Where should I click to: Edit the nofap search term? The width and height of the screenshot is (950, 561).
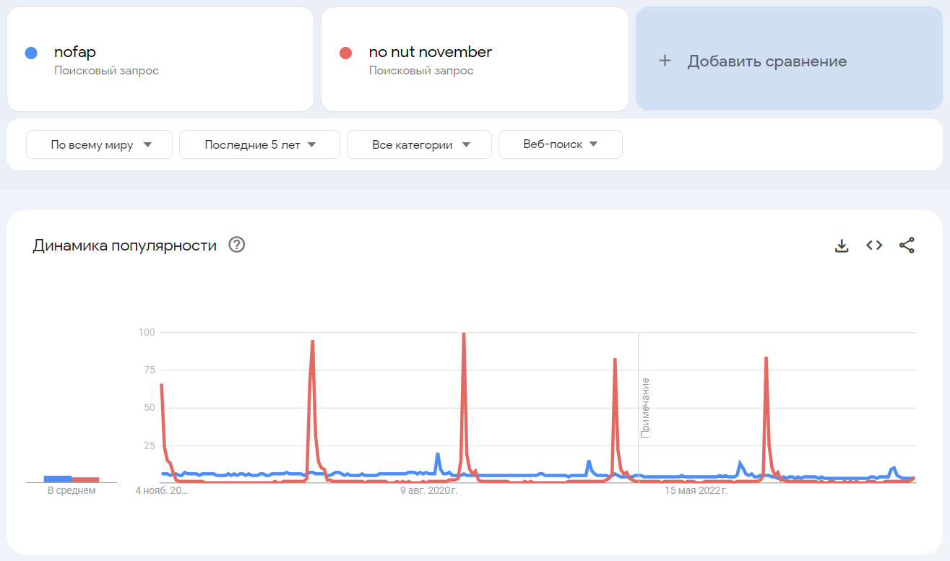coord(75,52)
